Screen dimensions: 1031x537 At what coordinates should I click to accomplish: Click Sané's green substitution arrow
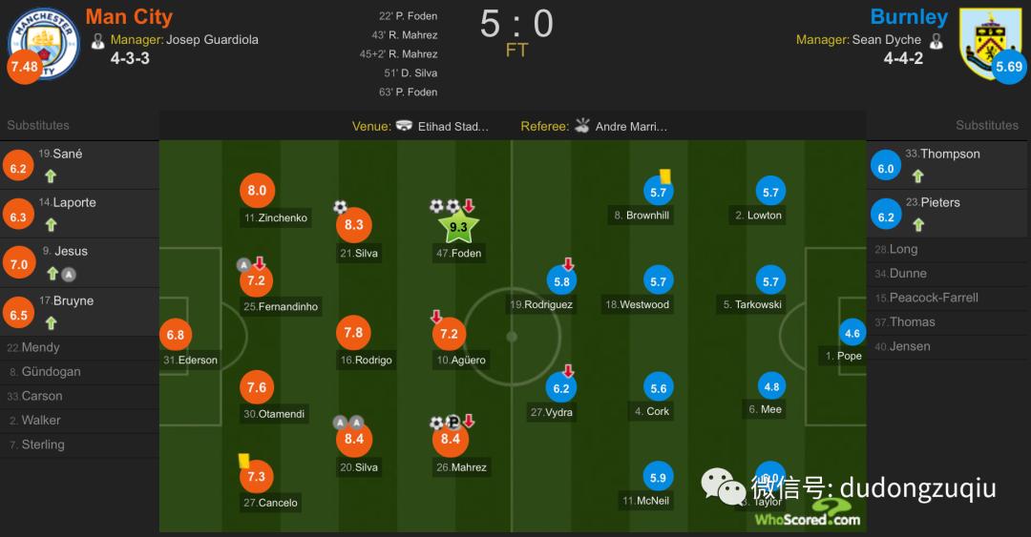click(51, 176)
